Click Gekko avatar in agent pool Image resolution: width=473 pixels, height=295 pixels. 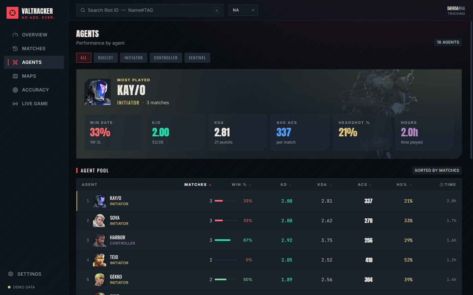pyautogui.click(x=100, y=280)
